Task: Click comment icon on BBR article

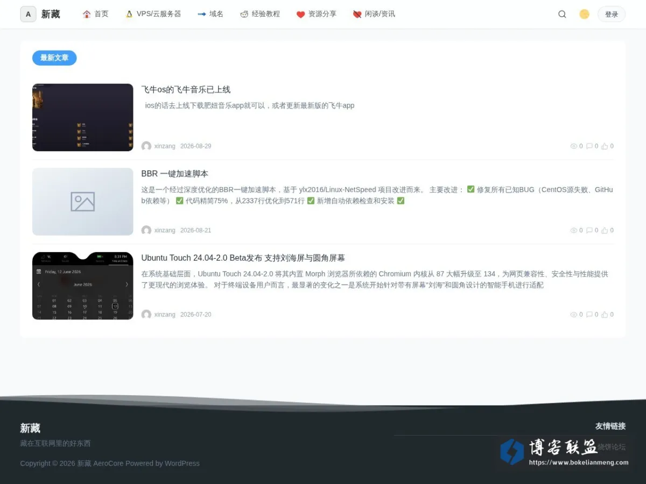Action: click(589, 230)
